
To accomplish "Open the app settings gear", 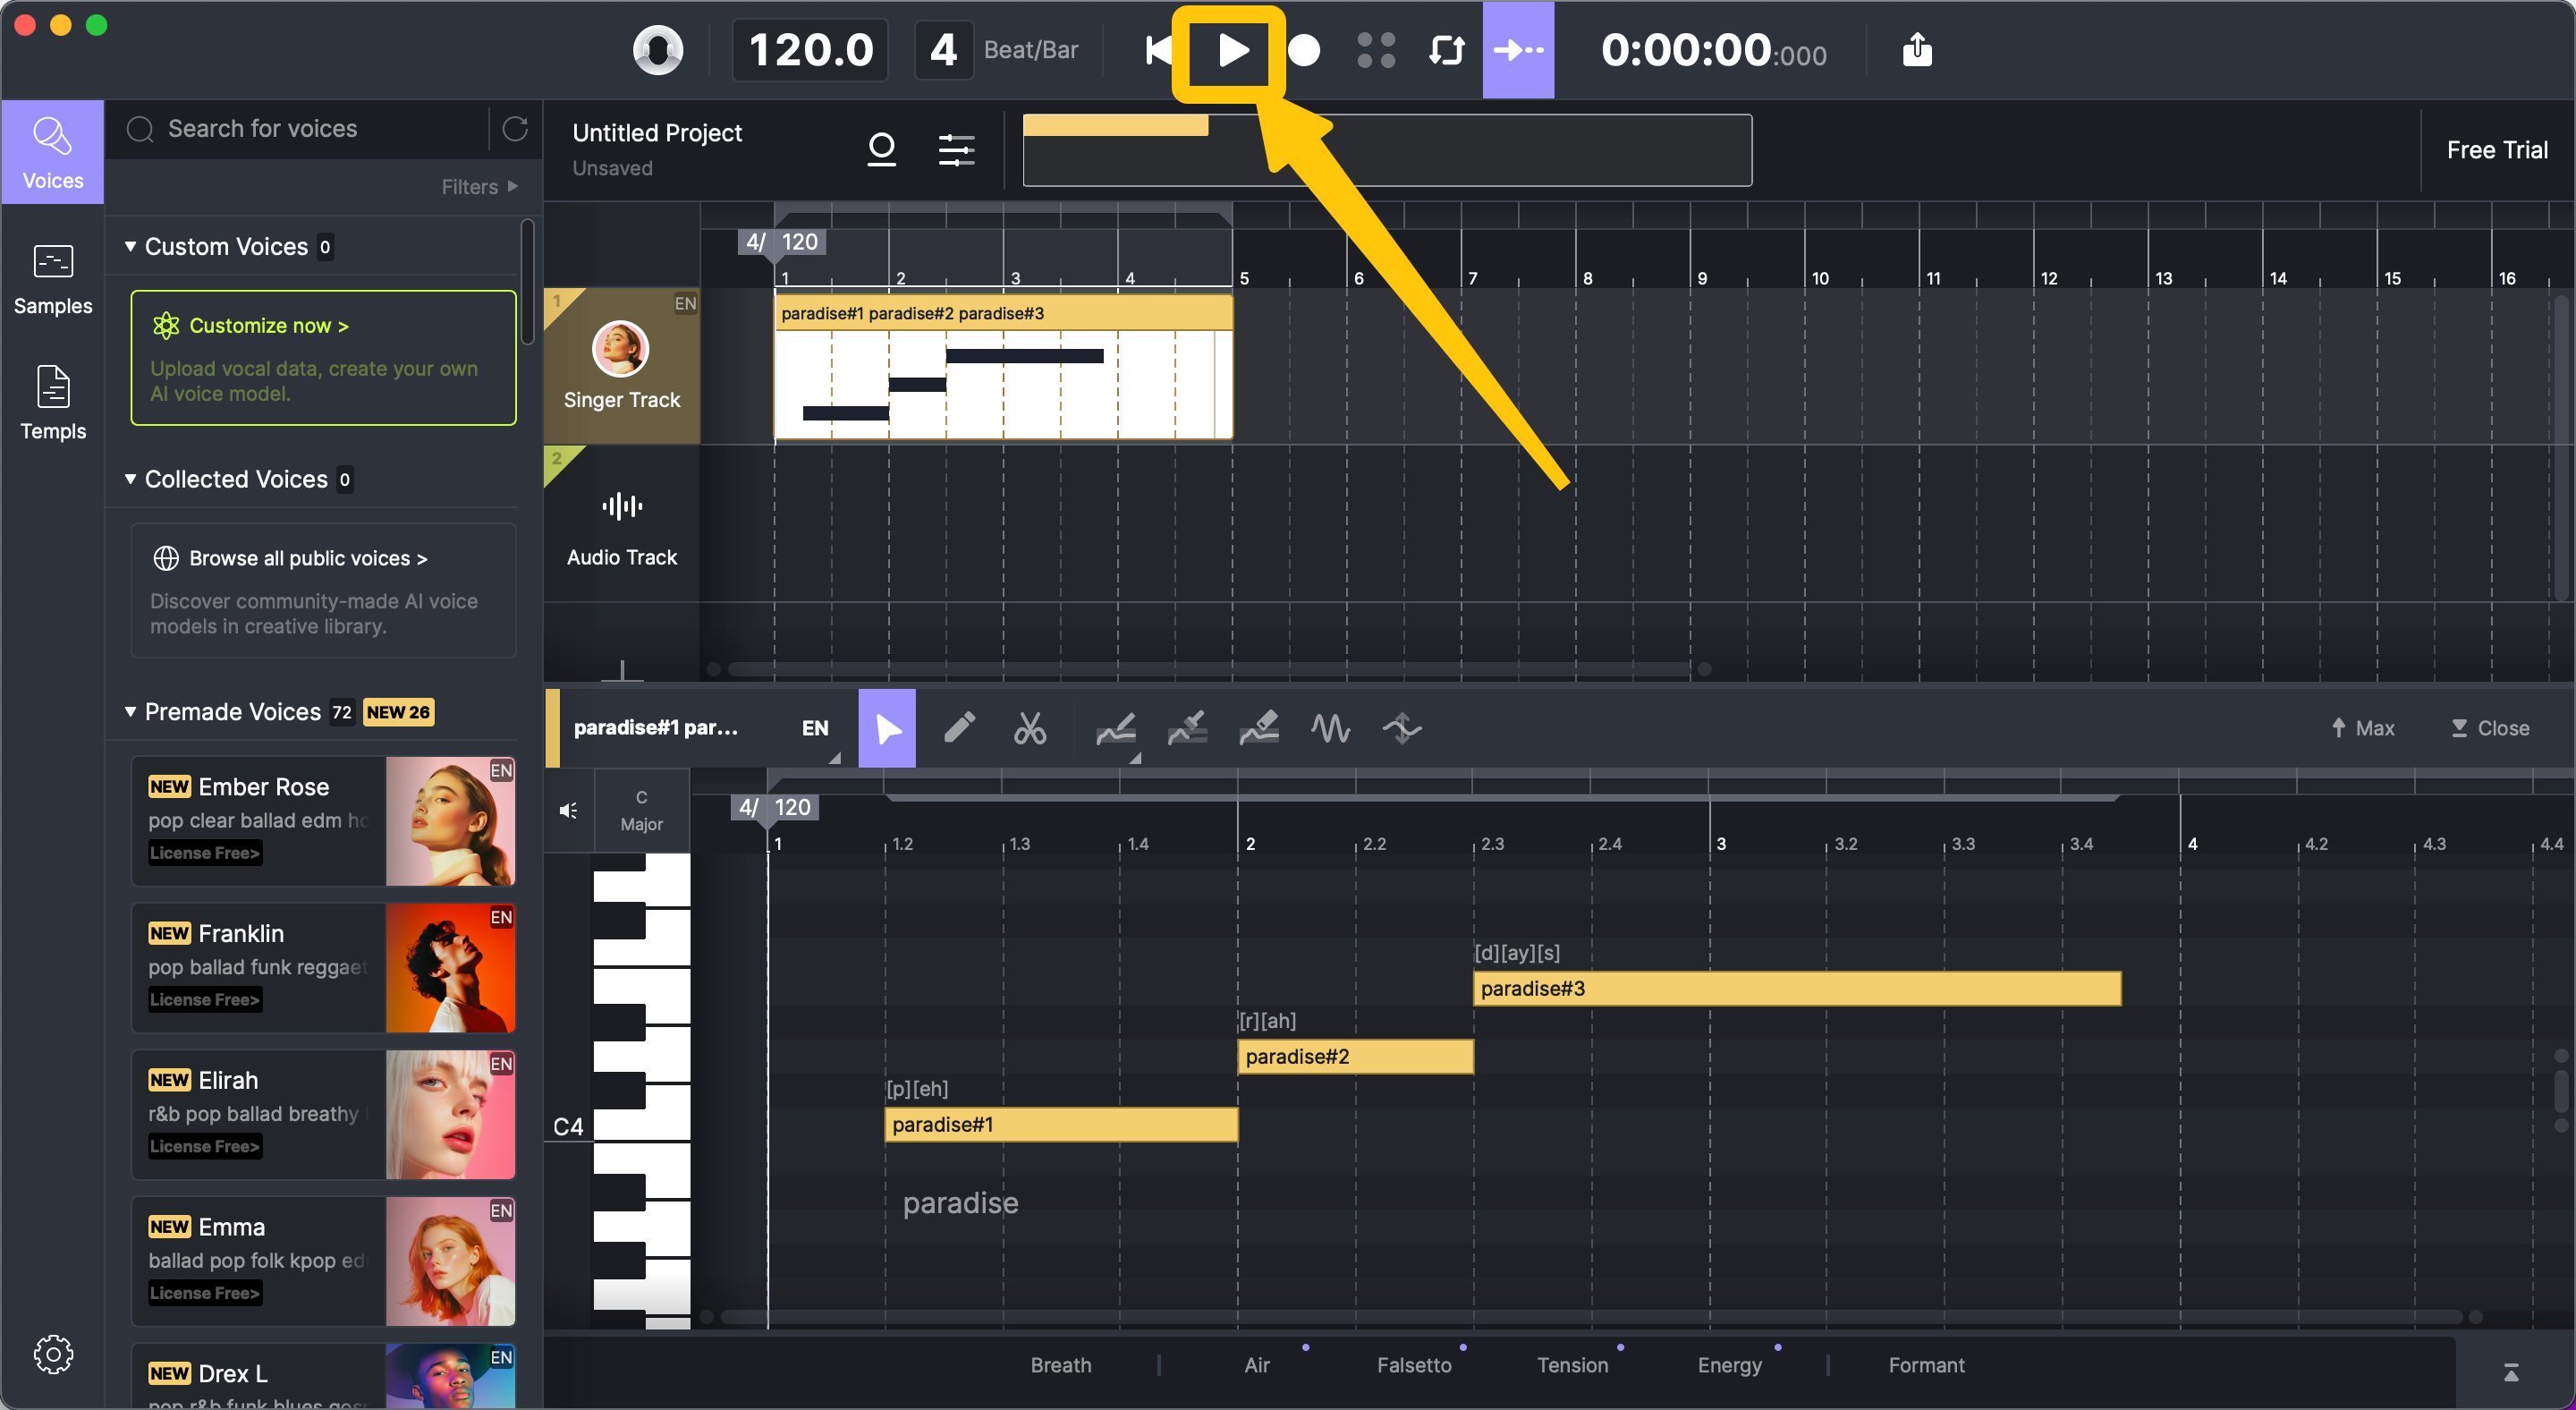I will [53, 1354].
